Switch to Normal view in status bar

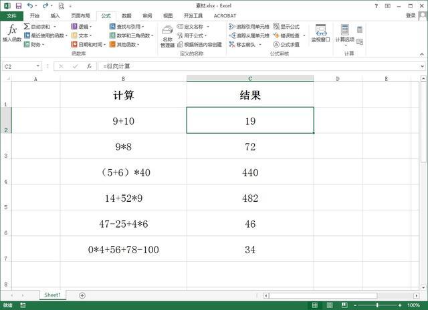315,305
